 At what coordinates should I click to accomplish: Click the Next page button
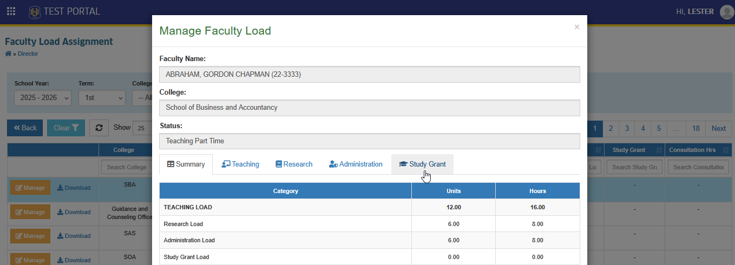[719, 128]
